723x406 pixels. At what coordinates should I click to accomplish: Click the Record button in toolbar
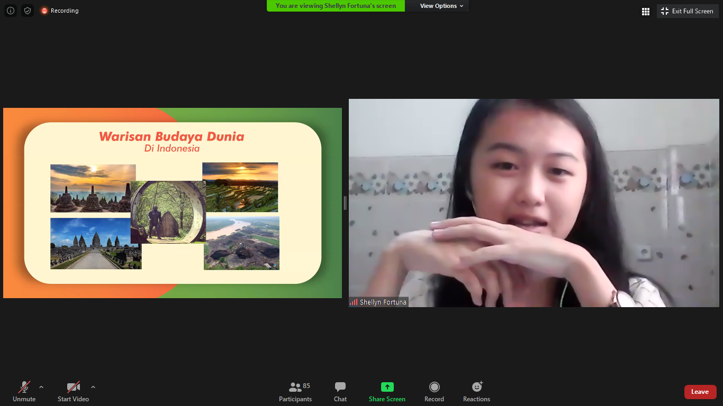point(434,392)
